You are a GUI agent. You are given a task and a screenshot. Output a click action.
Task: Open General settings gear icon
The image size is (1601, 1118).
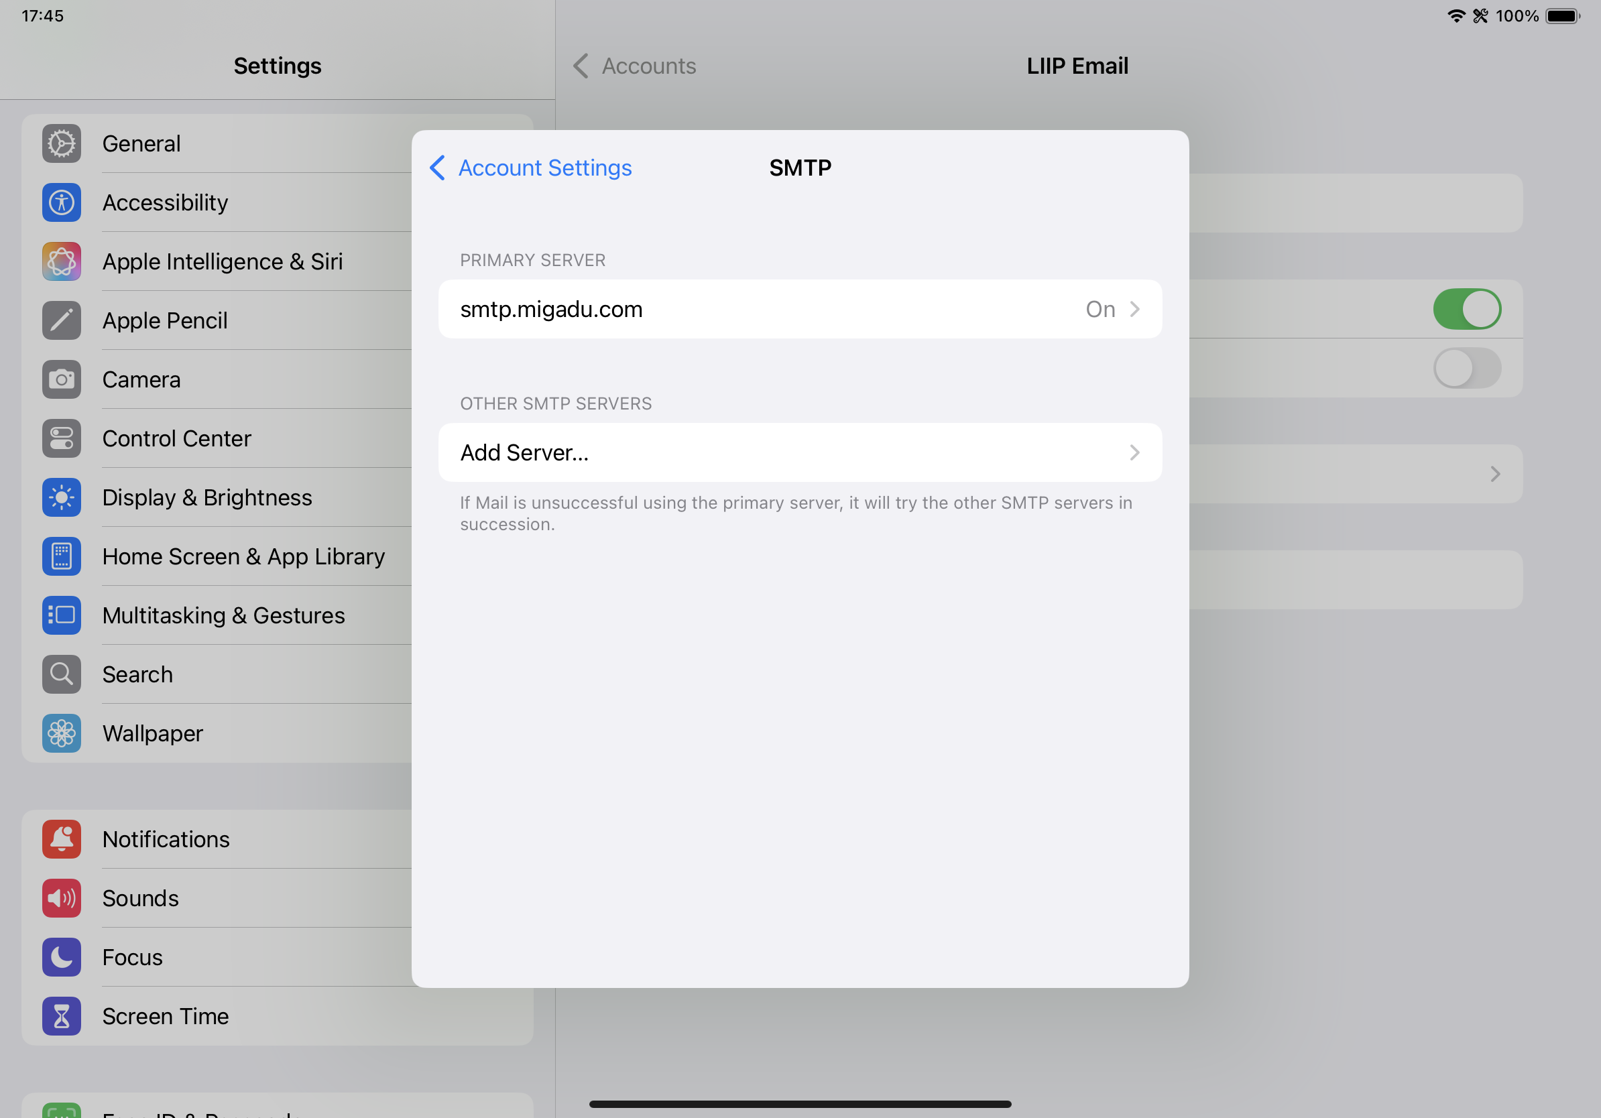(x=62, y=143)
